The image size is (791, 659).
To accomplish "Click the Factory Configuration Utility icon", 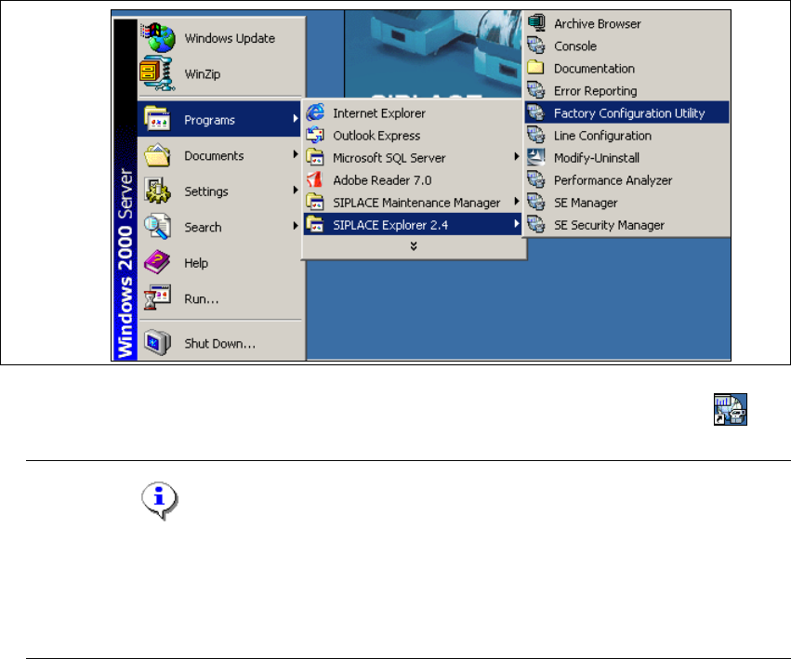I will 536,112.
